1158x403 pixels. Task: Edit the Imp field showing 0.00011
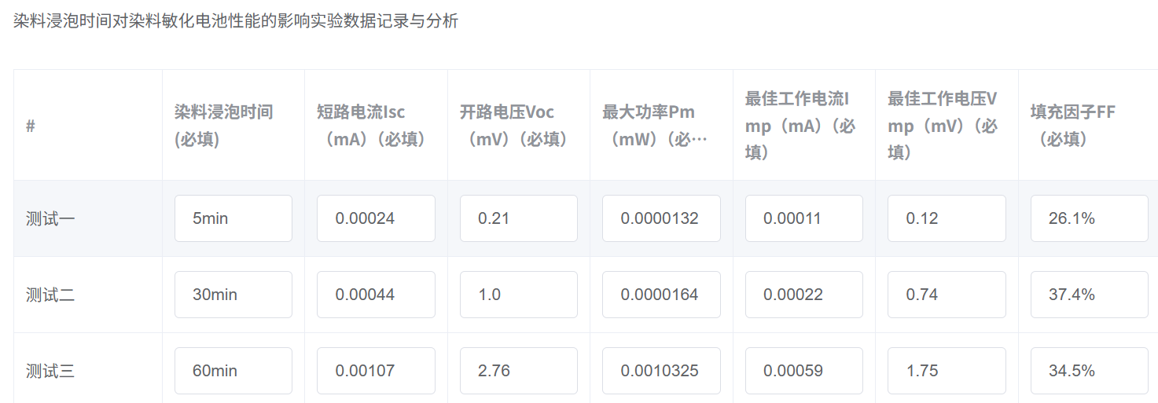[x=803, y=218]
